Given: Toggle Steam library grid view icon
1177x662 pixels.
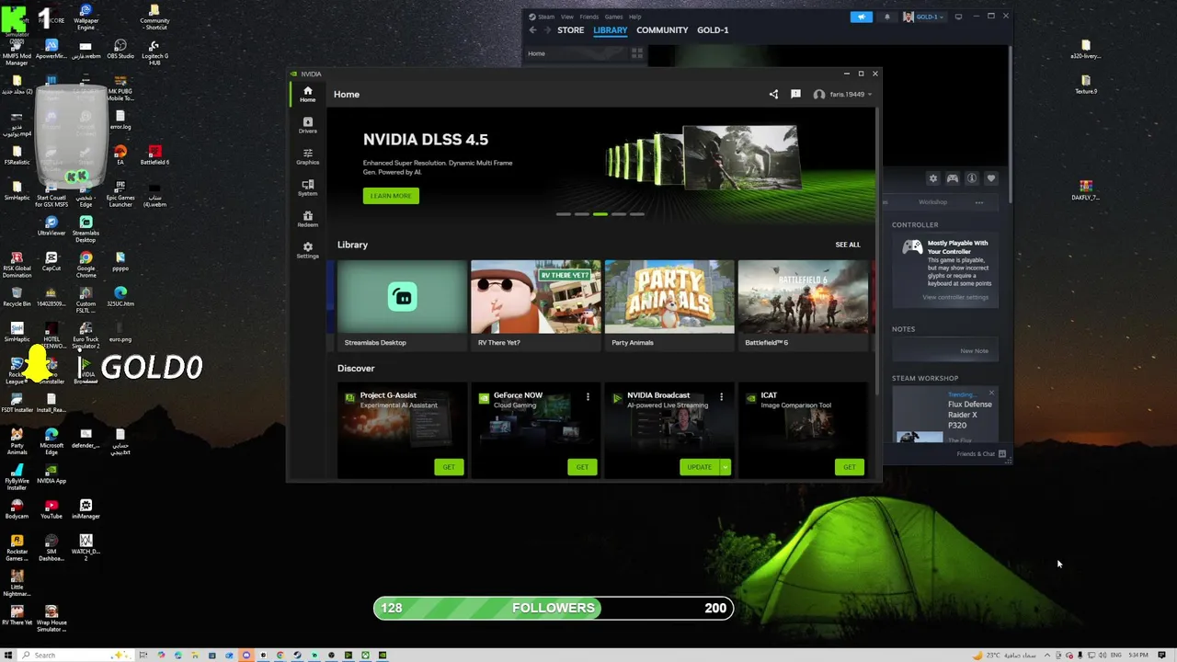Looking at the screenshot, I should pos(636,53).
